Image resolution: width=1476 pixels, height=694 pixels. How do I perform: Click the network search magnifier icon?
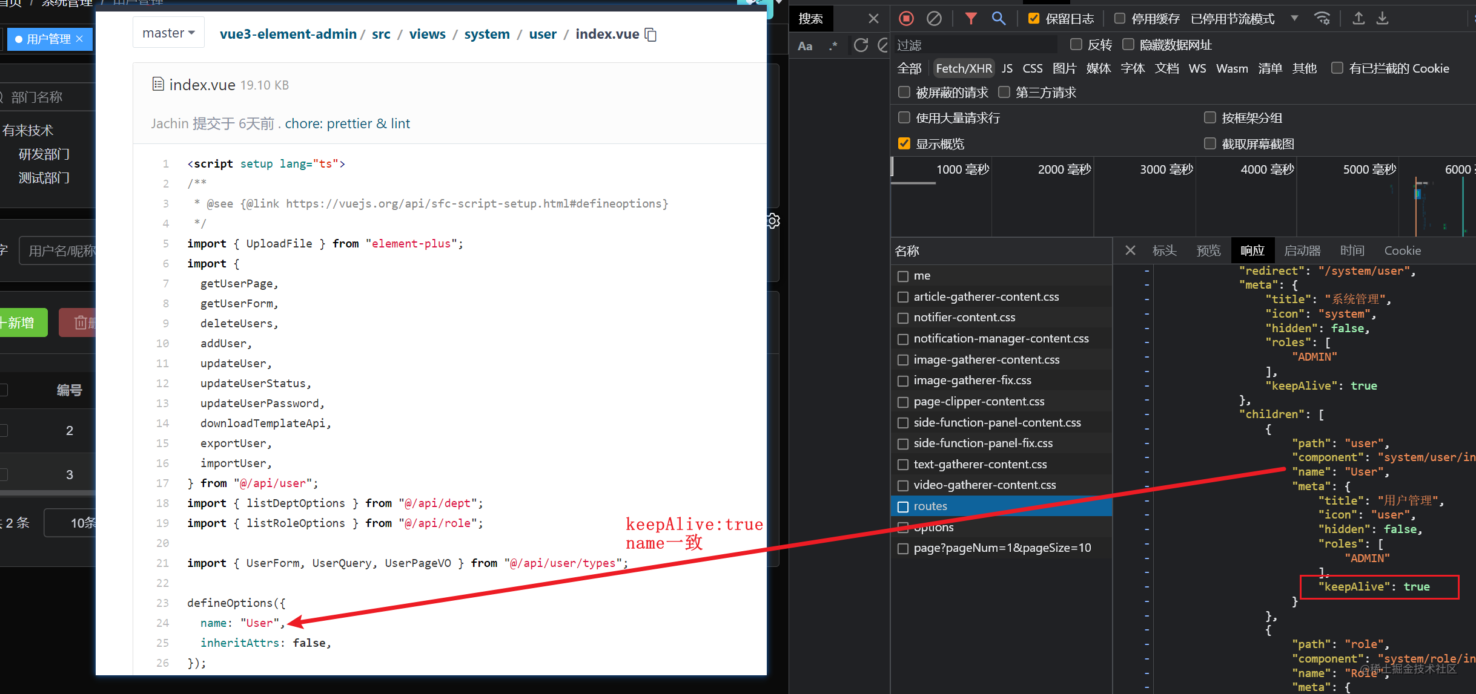[998, 19]
